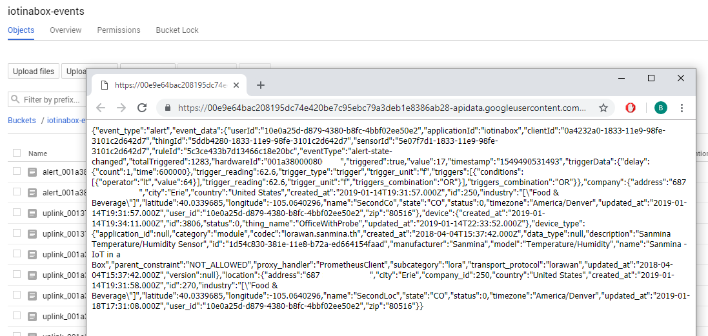The width and height of the screenshot is (708, 336).
Task: Focus the Filter by prefix field
Action: 47,99
